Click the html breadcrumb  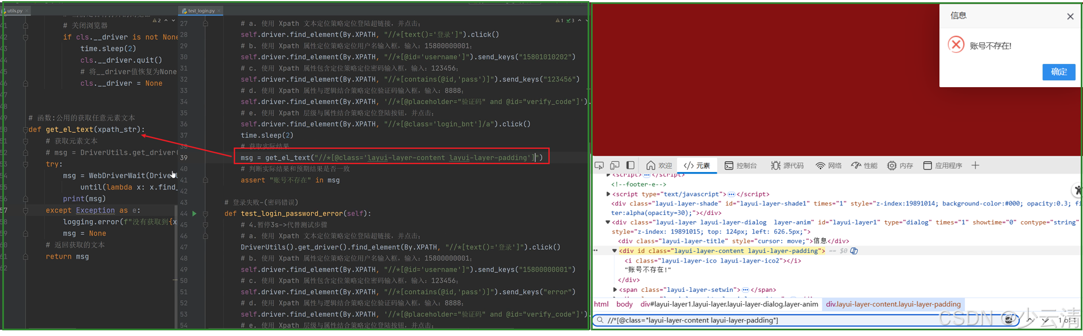pos(601,304)
